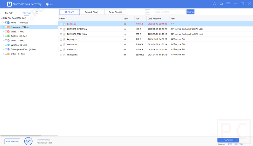The height and width of the screenshot is (146, 253).
Task: Select the Archive (46 files) tree item
Action: pyautogui.click(x=19, y=36)
